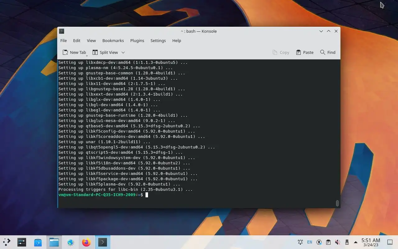Open the removable devices tray icon
398x249 pixels.
click(x=347, y=242)
